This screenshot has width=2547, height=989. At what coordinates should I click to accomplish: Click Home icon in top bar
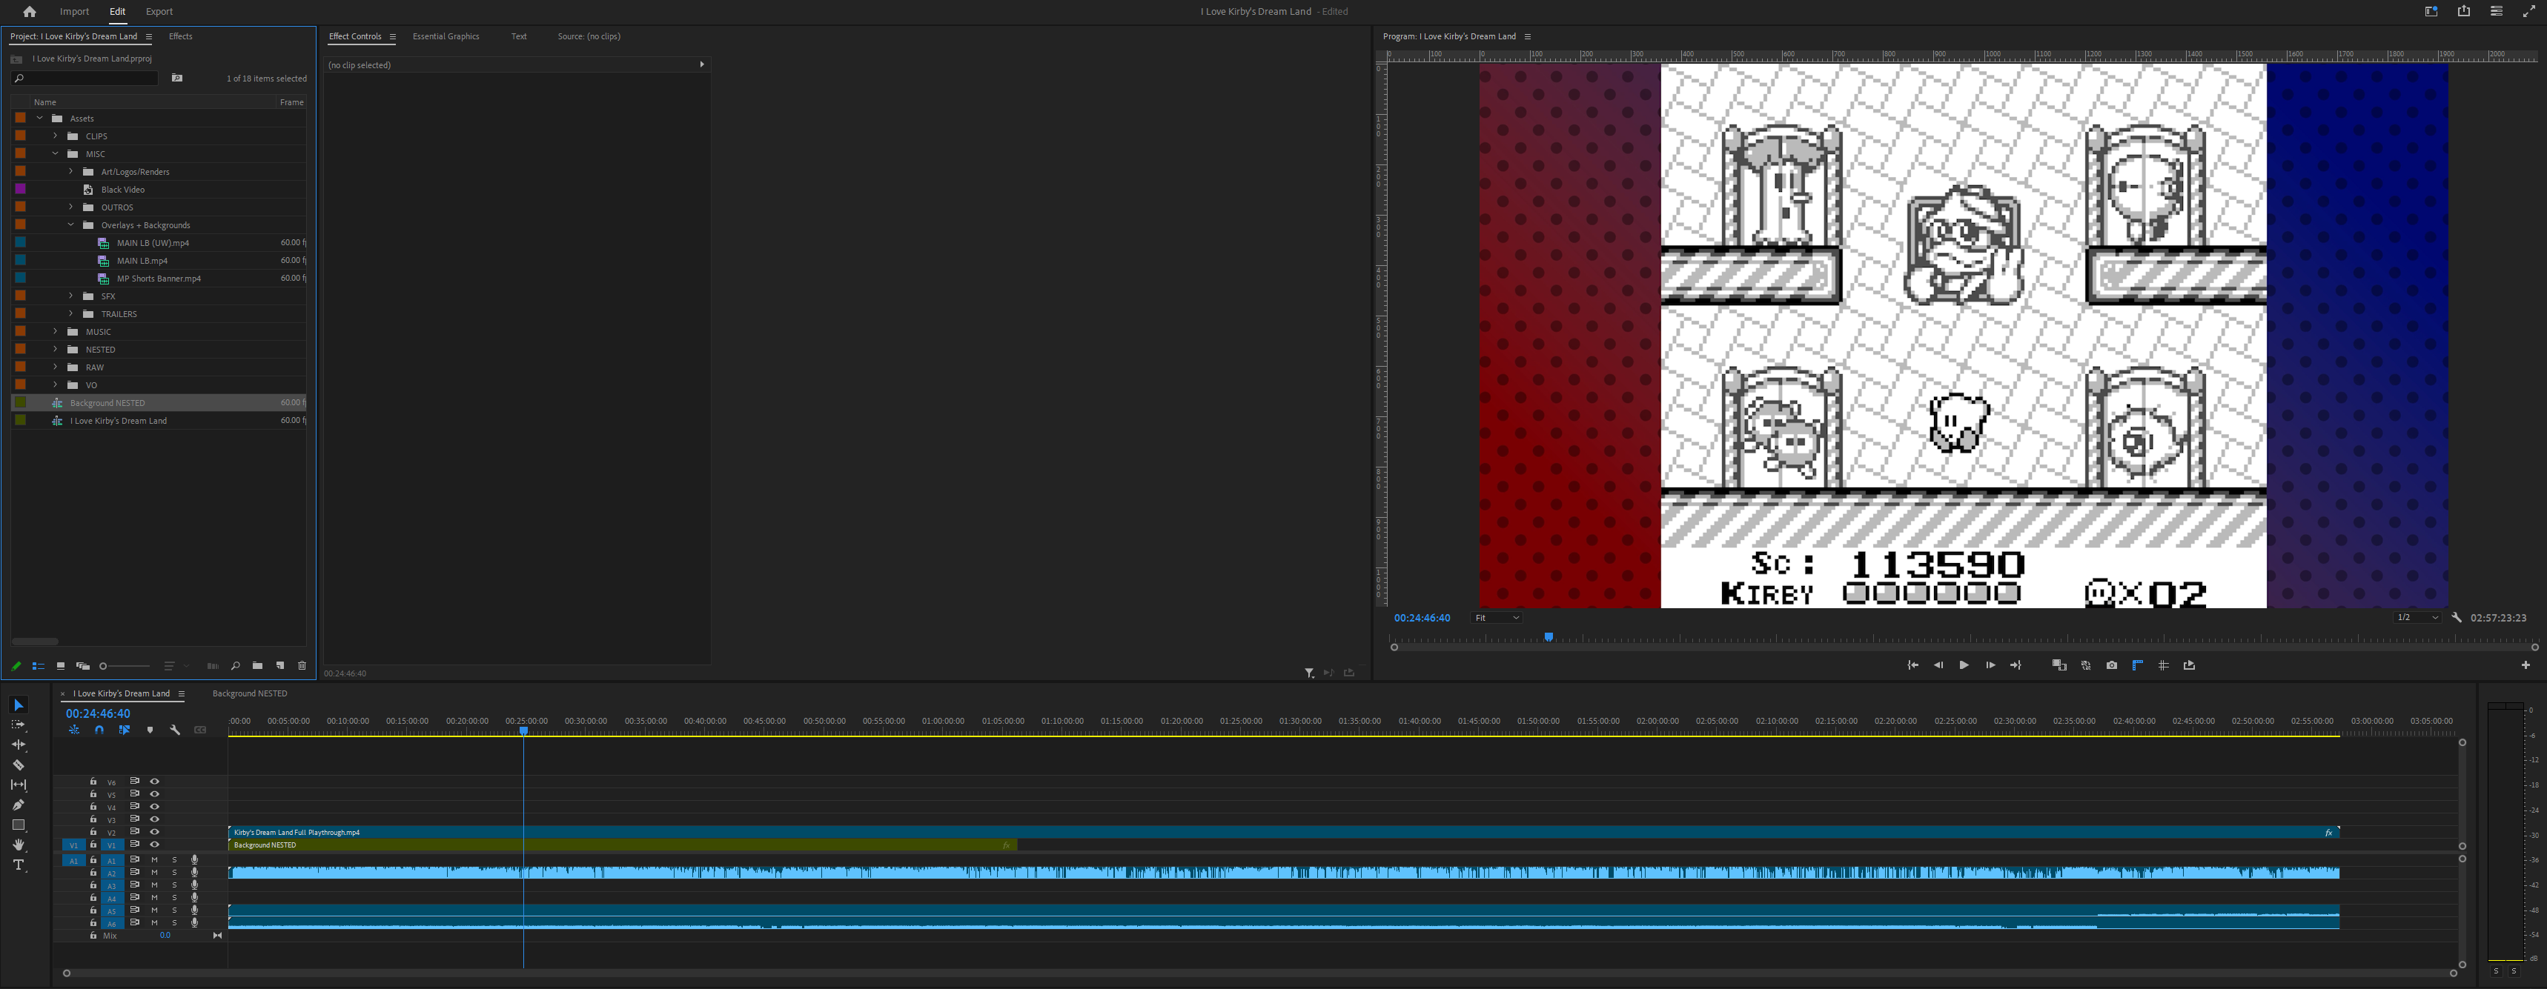click(30, 12)
